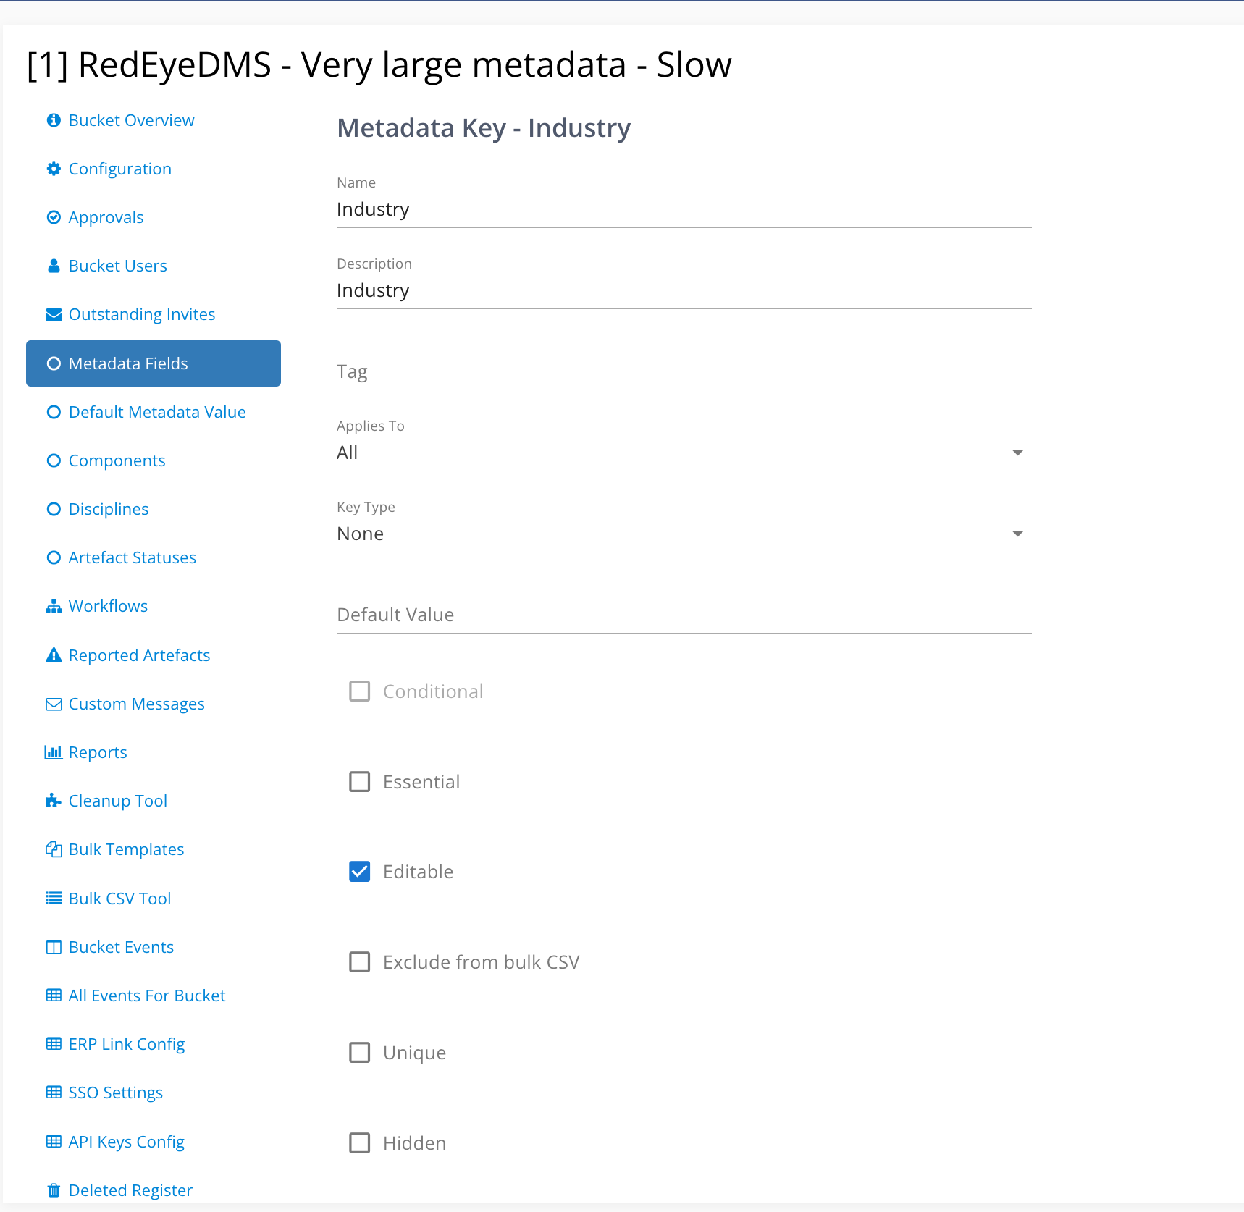The height and width of the screenshot is (1212, 1244).
Task: Open ERP Link Config link text
Action: (127, 1044)
